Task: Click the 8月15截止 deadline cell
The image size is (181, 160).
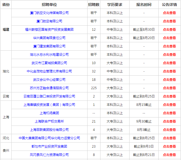Action: [144, 105]
